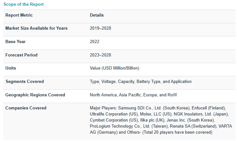The height and width of the screenshot is (141, 237).
Task: Select the 'Report Metric' header cell
Action: pos(19,15)
